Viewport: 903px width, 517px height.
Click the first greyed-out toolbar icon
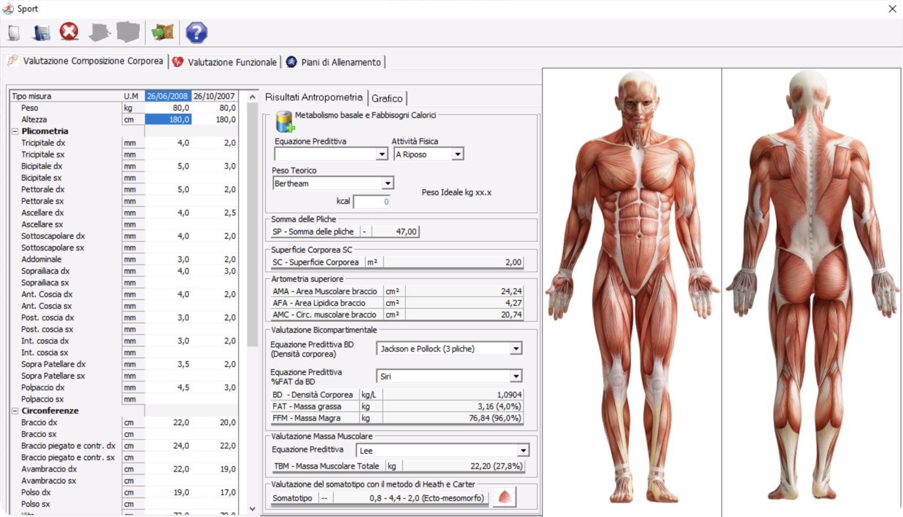point(99,32)
